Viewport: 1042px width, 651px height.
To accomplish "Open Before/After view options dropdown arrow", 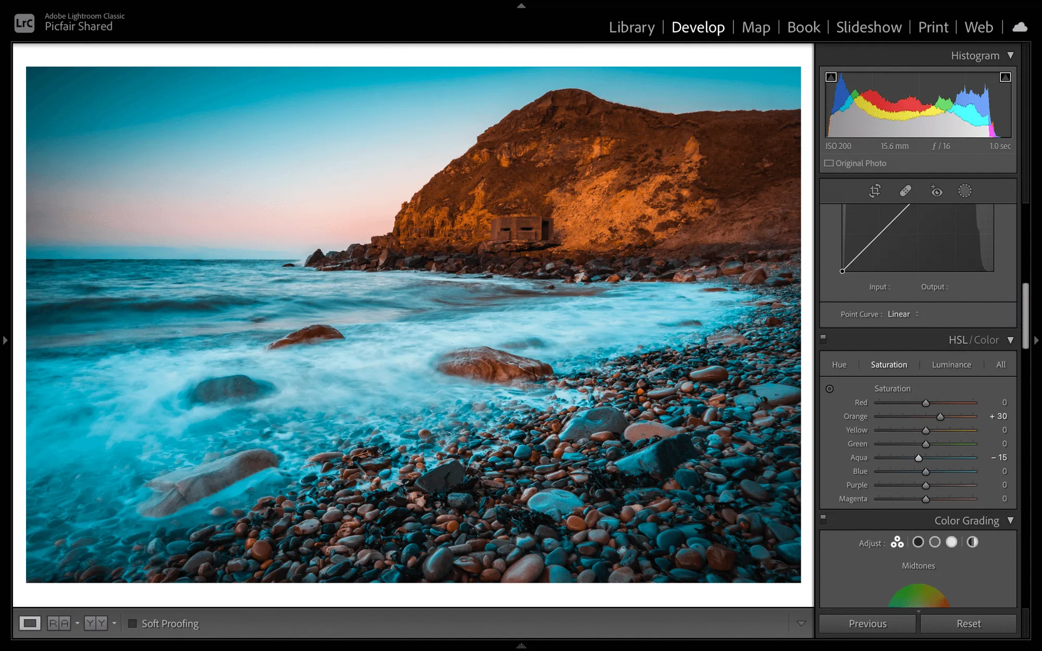I will pos(114,623).
